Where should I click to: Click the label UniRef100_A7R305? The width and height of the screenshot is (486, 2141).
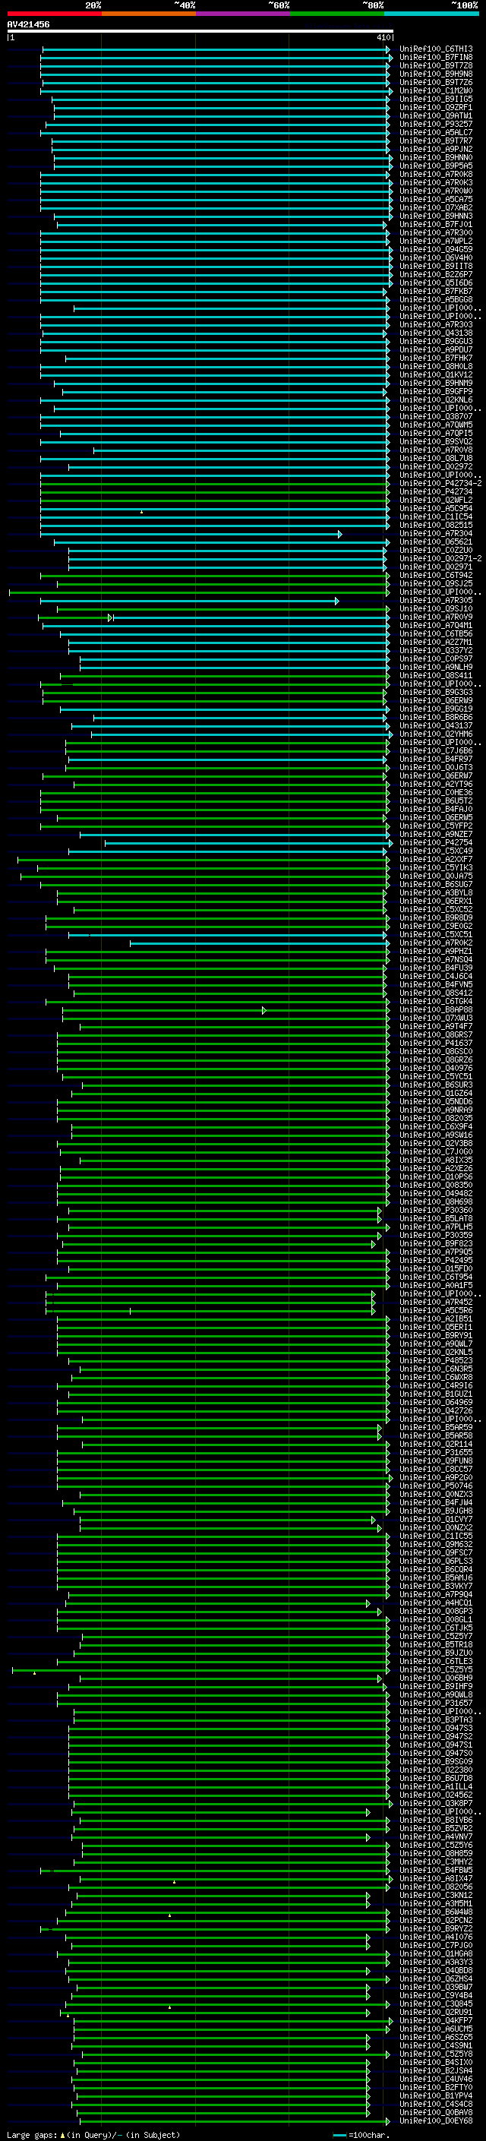(435, 600)
